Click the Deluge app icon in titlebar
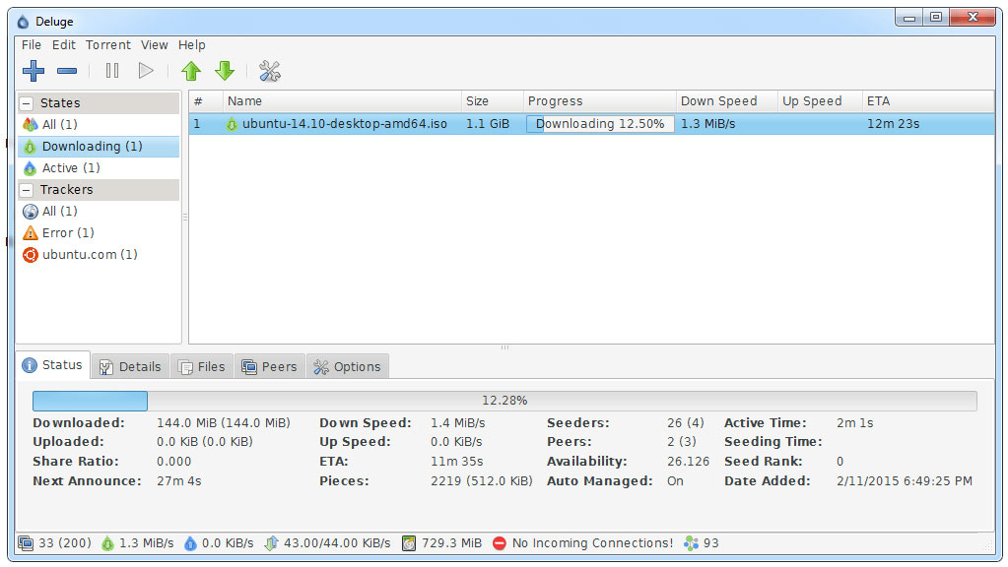This screenshot has height=567, width=1008. point(23,22)
